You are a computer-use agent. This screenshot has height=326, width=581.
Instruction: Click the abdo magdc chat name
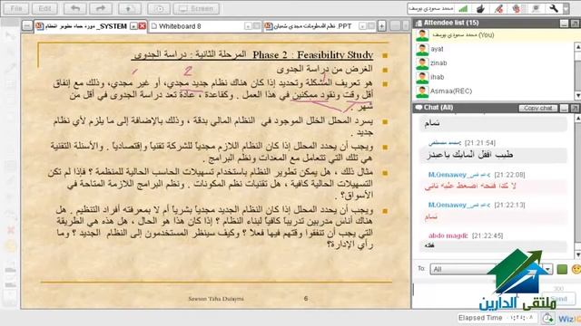tap(448, 235)
